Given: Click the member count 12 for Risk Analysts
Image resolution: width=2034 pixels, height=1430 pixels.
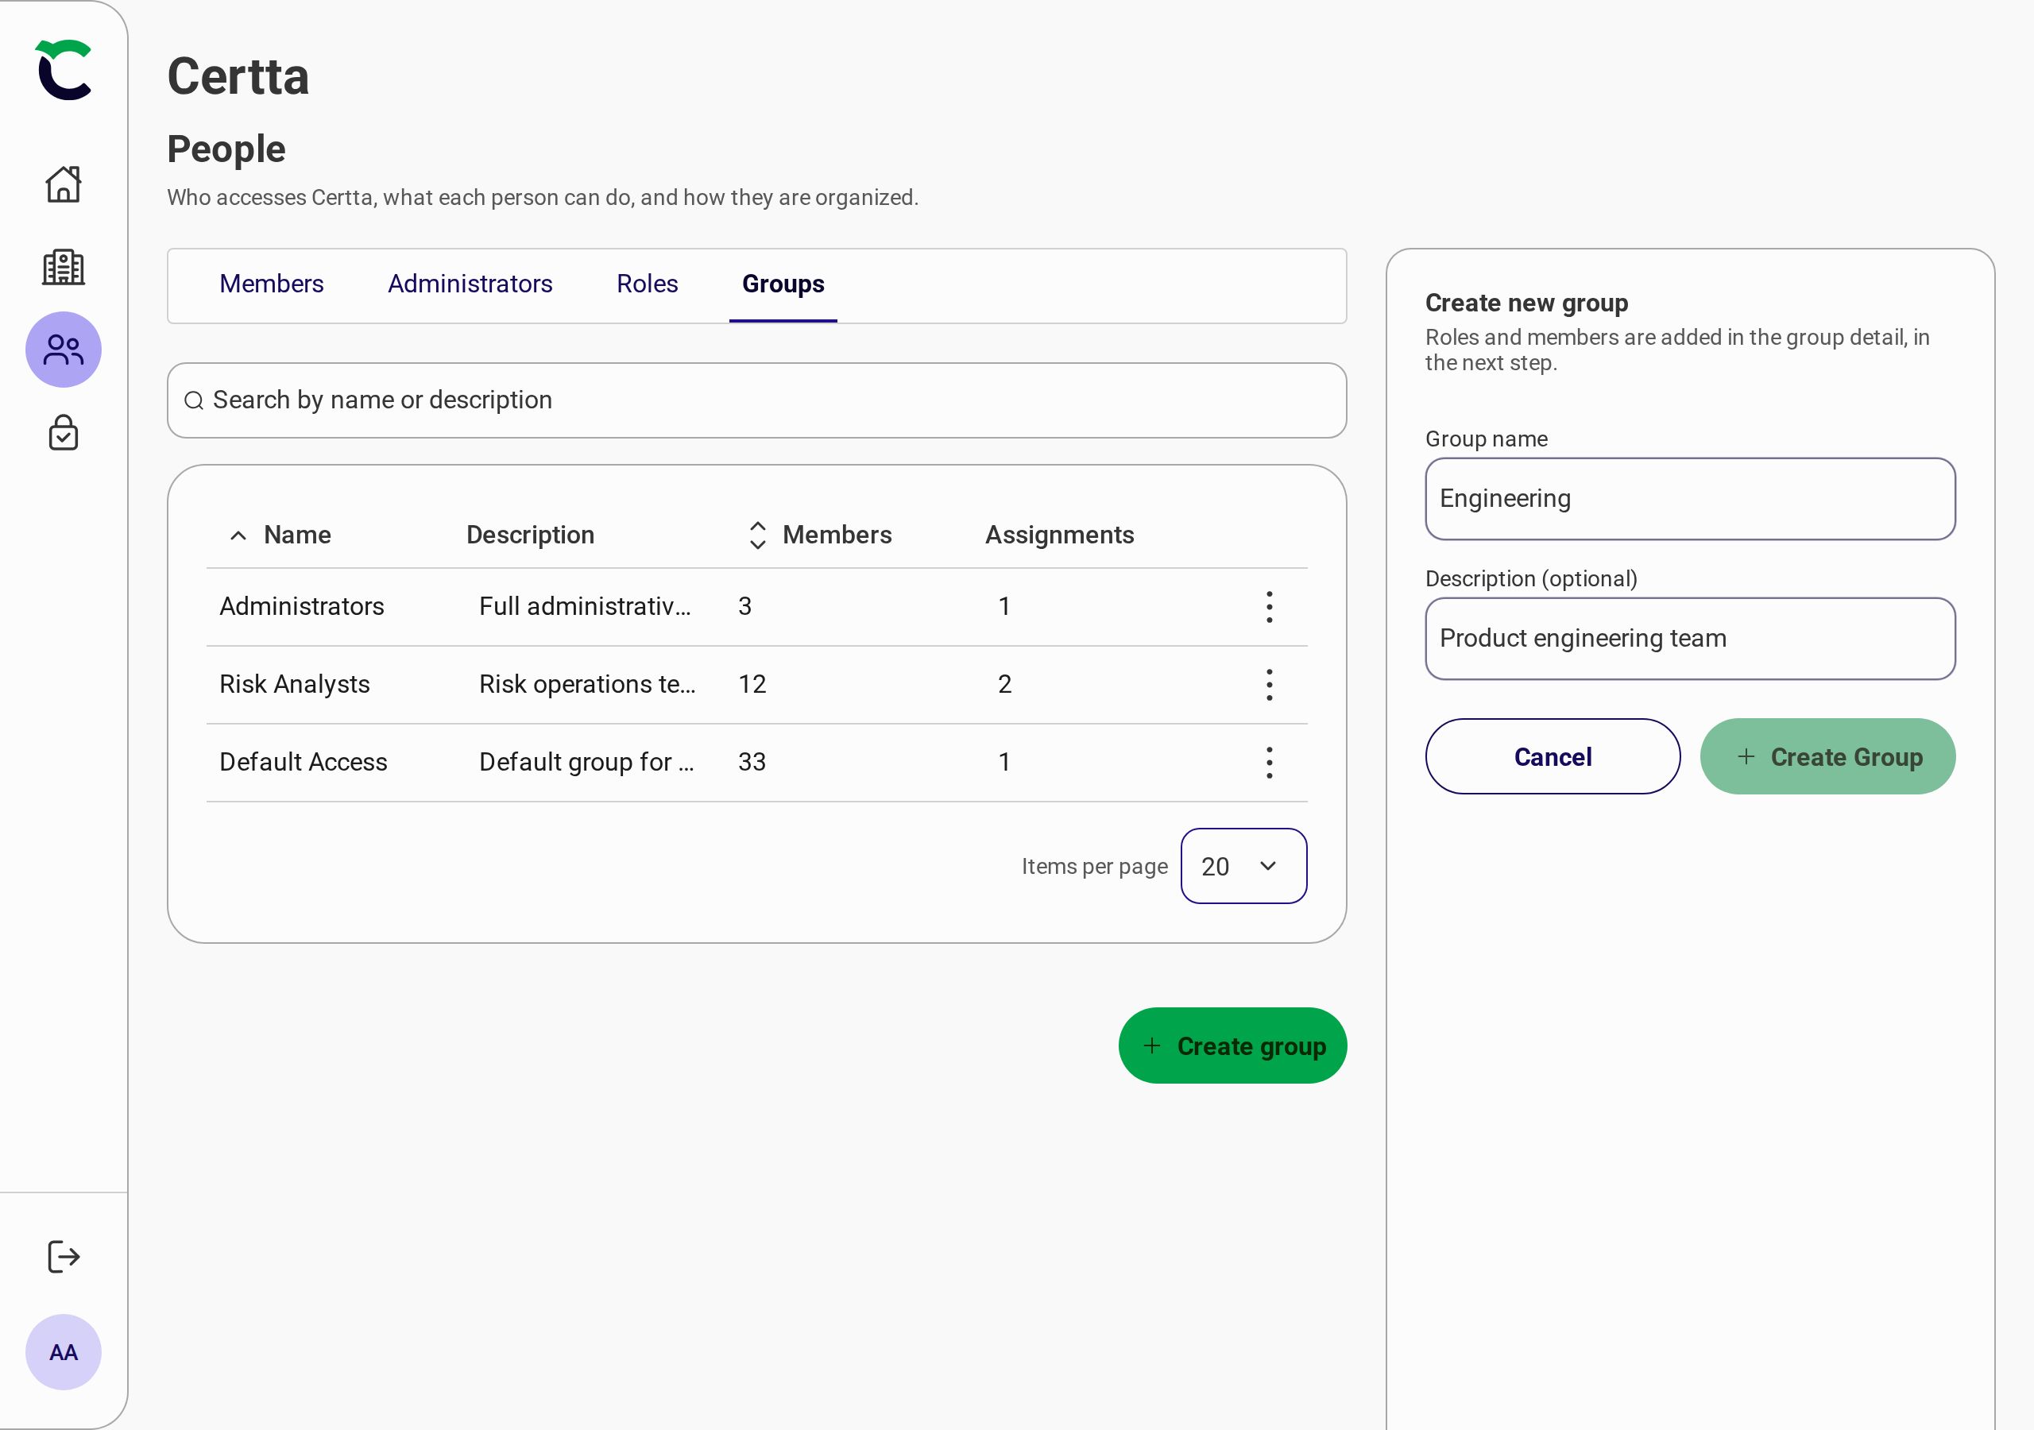Looking at the screenshot, I should coord(752,685).
